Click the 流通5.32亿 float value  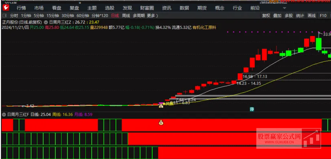click(x=182, y=27)
